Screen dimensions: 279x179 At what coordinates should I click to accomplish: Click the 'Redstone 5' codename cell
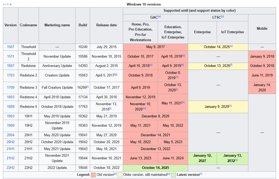pos(29,106)
